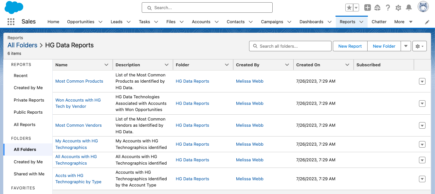The width and height of the screenshot is (435, 194).
Task: Open the Opportunities tab
Action: (x=81, y=22)
